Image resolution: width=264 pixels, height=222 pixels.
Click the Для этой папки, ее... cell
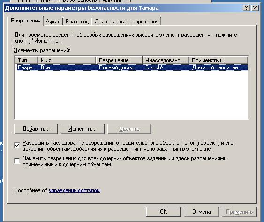click(218, 67)
